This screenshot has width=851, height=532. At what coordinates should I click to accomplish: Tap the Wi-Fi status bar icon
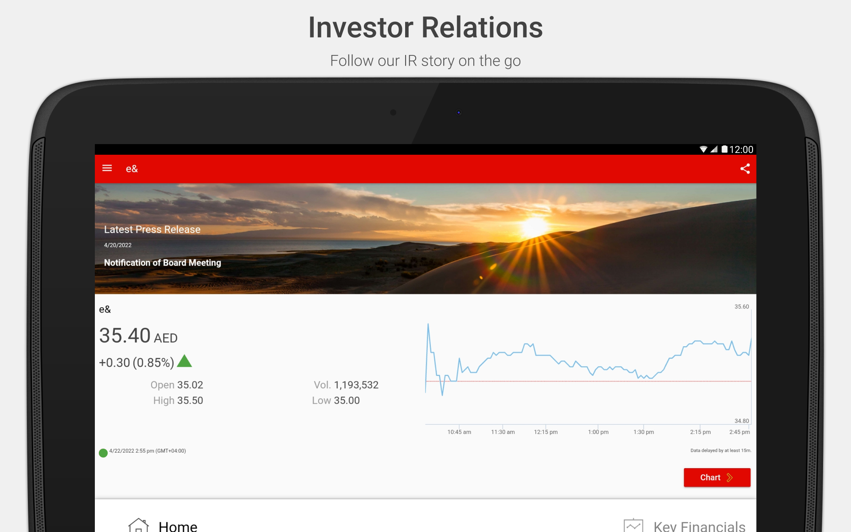(703, 149)
